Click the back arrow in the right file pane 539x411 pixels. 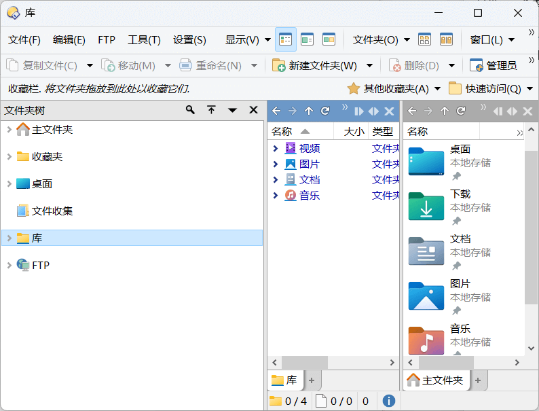(x=412, y=111)
